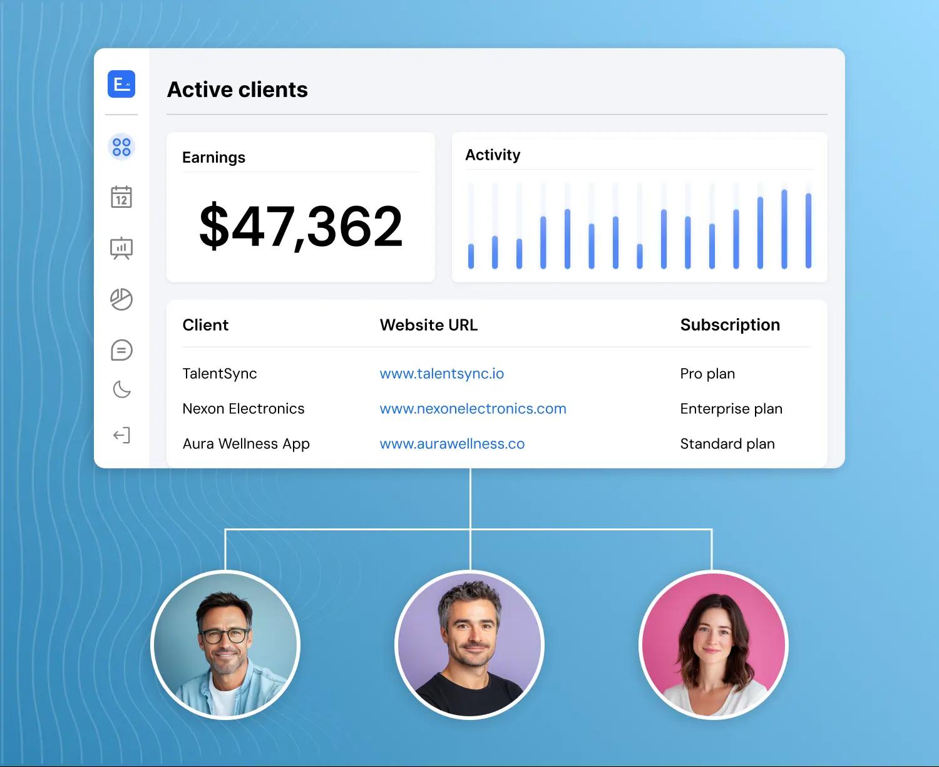Viewport: 939px width, 767px height.
Task: Toggle dark mode with moon icon
Action: point(121,389)
